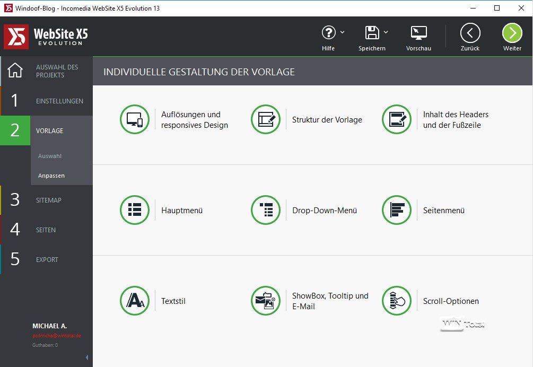Expand the Hilfe dropdown arrow

click(x=342, y=32)
